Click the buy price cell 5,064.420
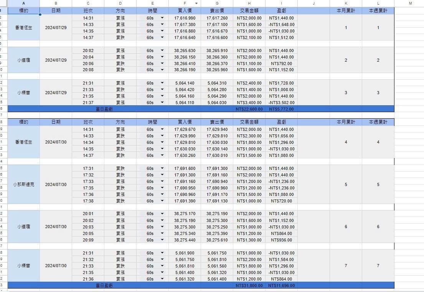This screenshot has width=424, height=292. tap(185, 90)
